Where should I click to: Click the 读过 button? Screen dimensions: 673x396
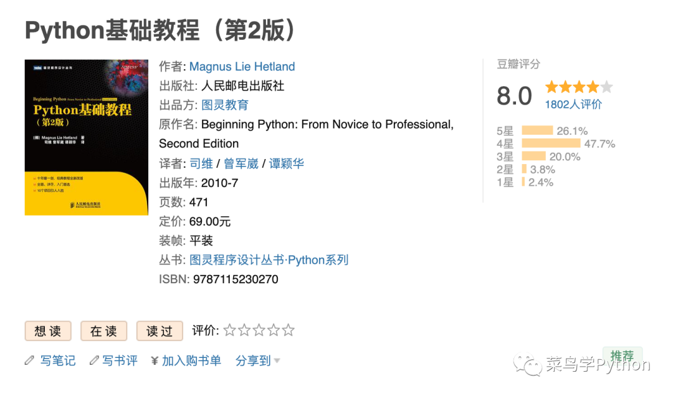pyautogui.click(x=160, y=331)
